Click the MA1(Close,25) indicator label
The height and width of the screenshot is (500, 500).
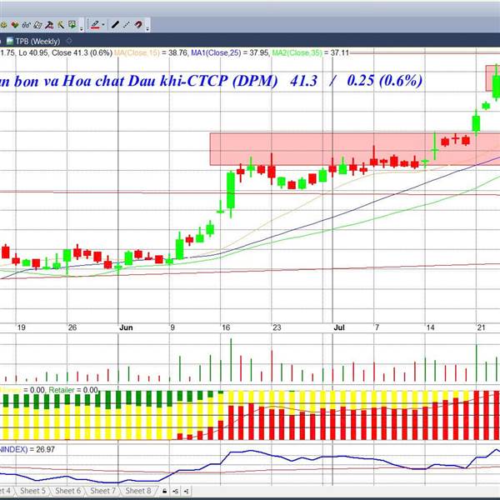tap(216, 53)
